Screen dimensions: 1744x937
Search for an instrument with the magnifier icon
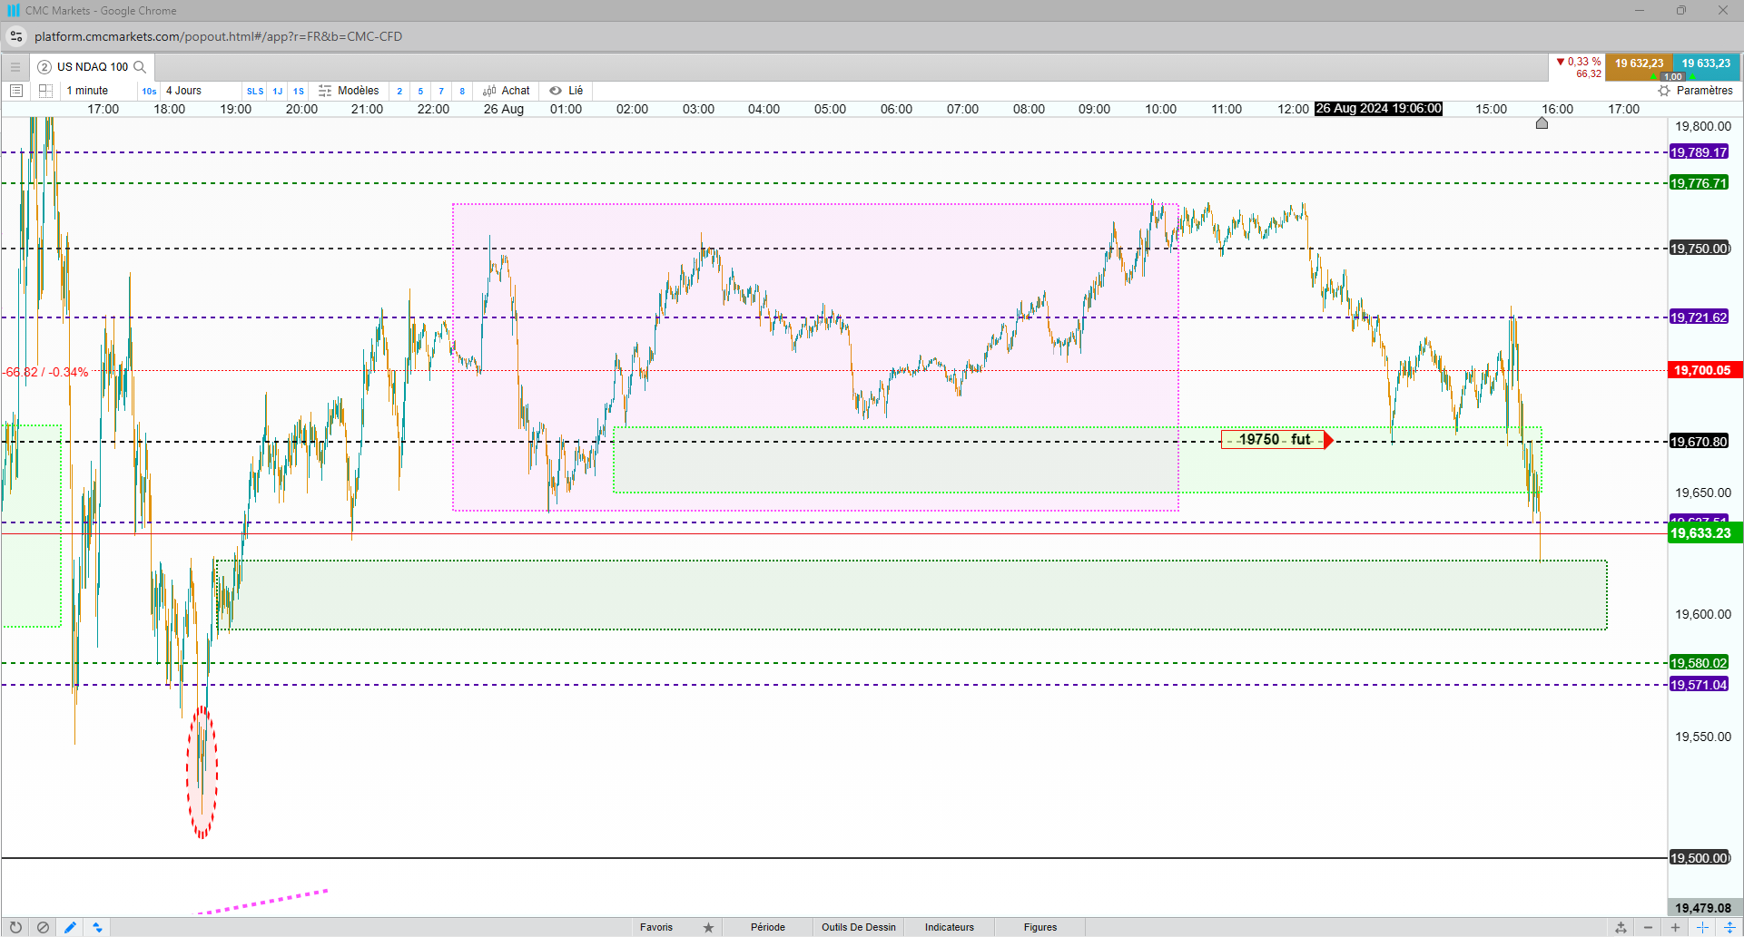point(140,67)
